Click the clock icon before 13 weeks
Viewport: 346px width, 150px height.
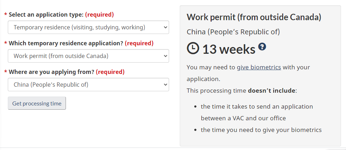click(193, 49)
